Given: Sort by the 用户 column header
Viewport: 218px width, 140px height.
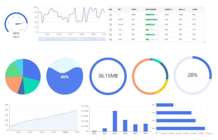Looking at the screenshot, I should (x=120, y=10).
